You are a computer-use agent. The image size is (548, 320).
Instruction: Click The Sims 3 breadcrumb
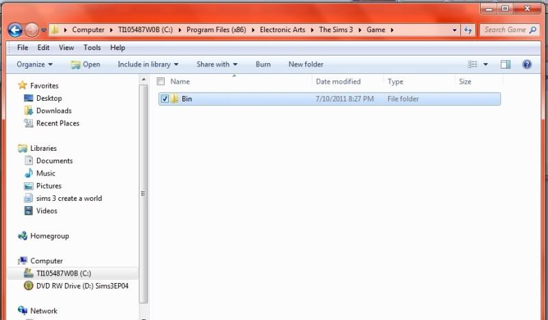[336, 29]
